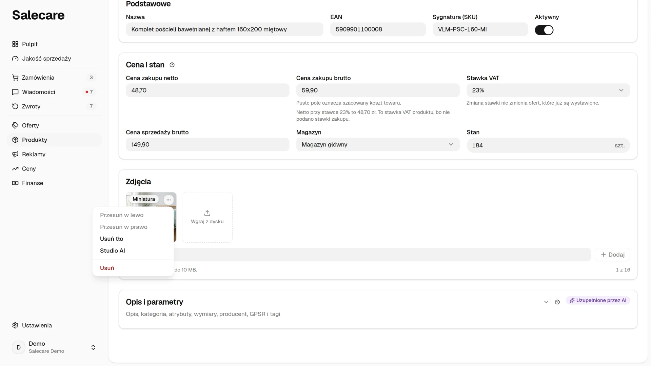651x366 pixels.
Task: Click the Zwroty count badge 7
Action: tap(91, 106)
